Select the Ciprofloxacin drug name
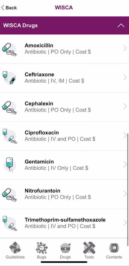 pyautogui.click(x=42, y=132)
